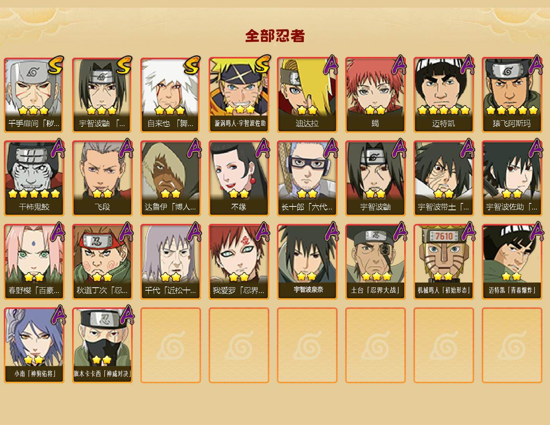
Task: Select the 干柿鬼鲛 card
Action: click(x=34, y=178)
